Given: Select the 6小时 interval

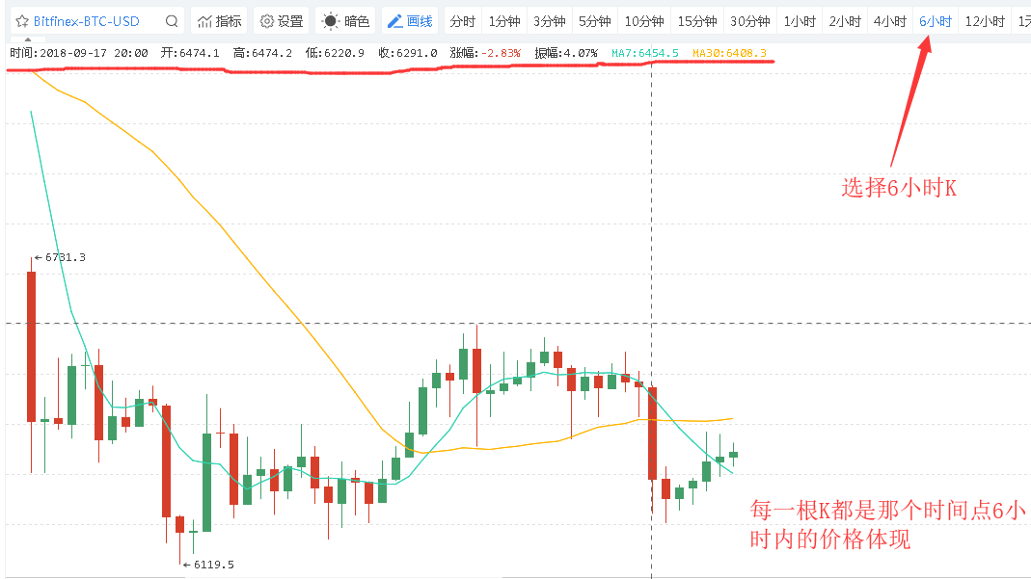Looking at the screenshot, I should tap(935, 19).
